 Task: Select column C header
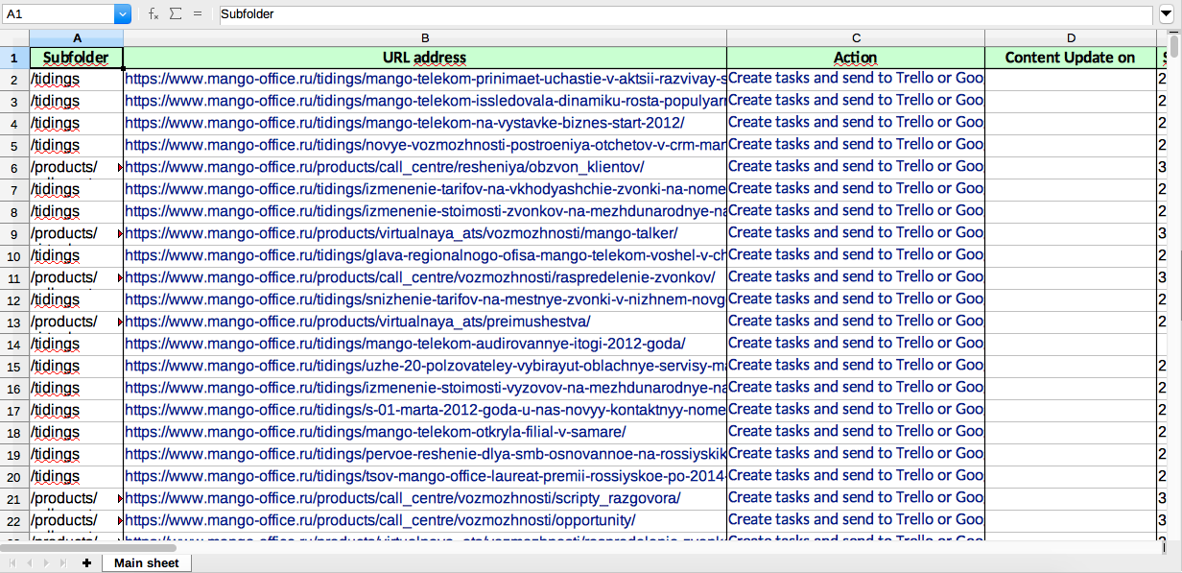(x=856, y=36)
